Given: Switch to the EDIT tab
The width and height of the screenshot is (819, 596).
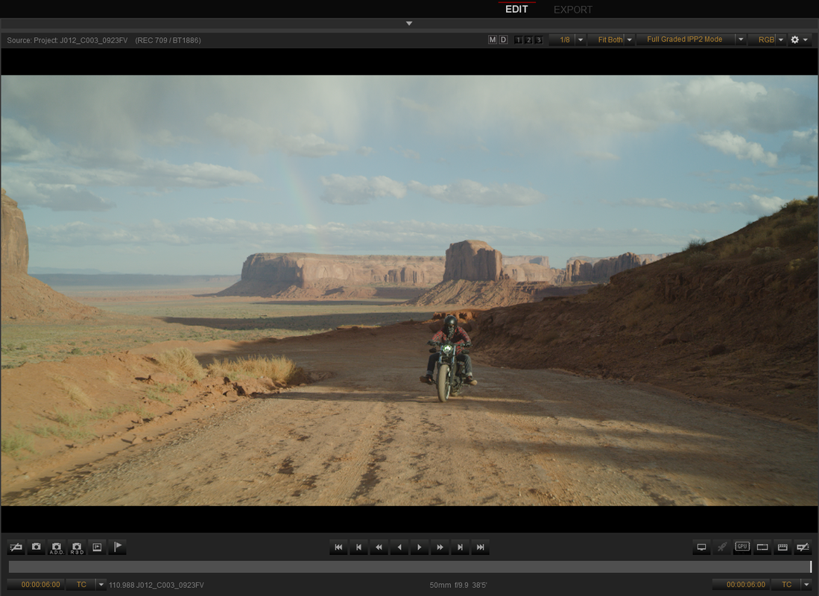Looking at the screenshot, I should [516, 9].
